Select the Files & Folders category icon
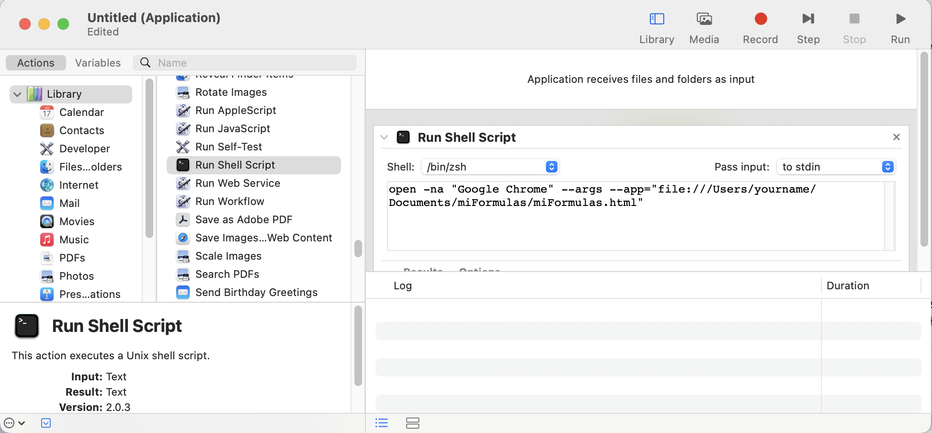The width and height of the screenshot is (932, 433). tap(47, 167)
